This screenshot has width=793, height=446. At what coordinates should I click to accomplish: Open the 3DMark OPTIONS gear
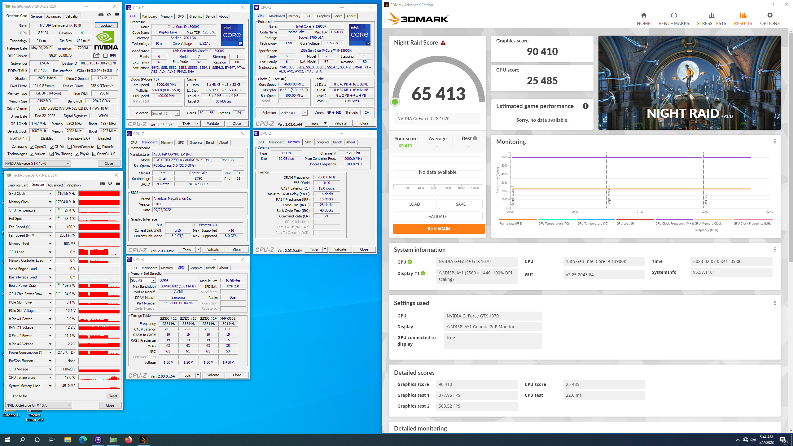tap(770, 19)
